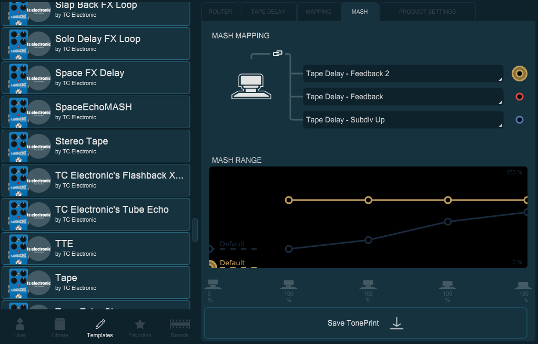
Task: Select the gold Feedback 2 curve radio button
Action: point(520,74)
